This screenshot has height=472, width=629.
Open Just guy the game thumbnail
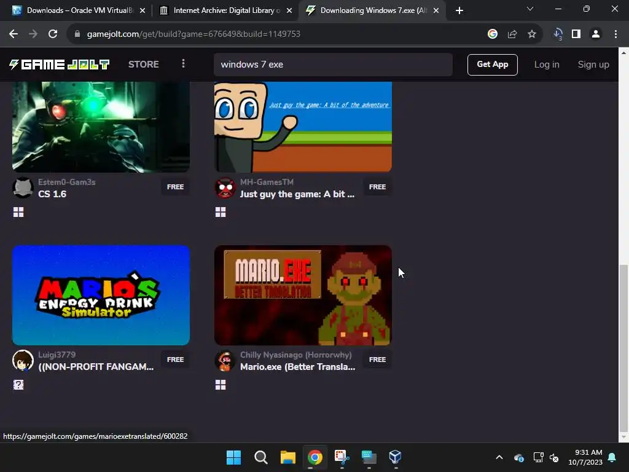pyautogui.click(x=303, y=127)
